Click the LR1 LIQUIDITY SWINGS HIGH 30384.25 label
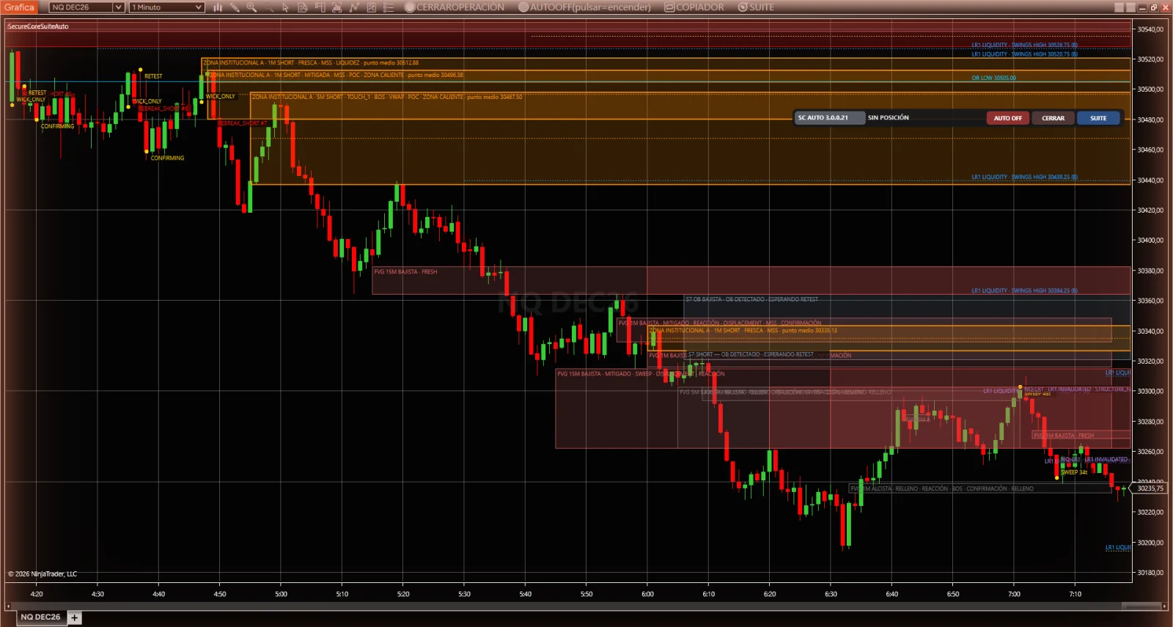 click(x=1024, y=291)
